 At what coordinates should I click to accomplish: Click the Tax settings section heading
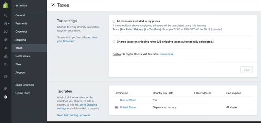pyautogui.click(x=67, y=21)
